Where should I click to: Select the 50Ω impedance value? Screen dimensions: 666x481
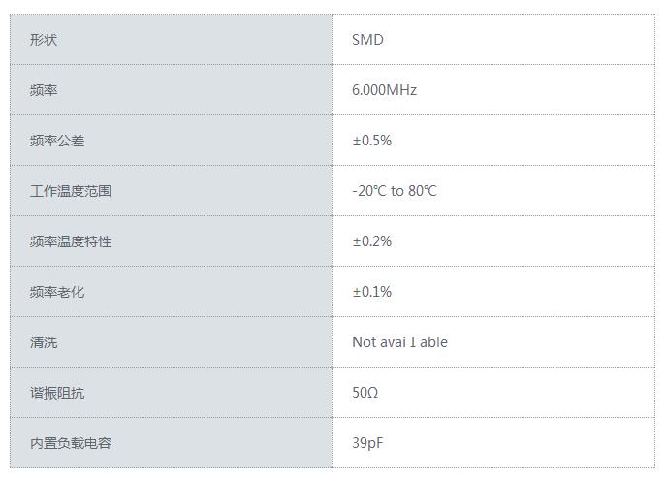365,393
